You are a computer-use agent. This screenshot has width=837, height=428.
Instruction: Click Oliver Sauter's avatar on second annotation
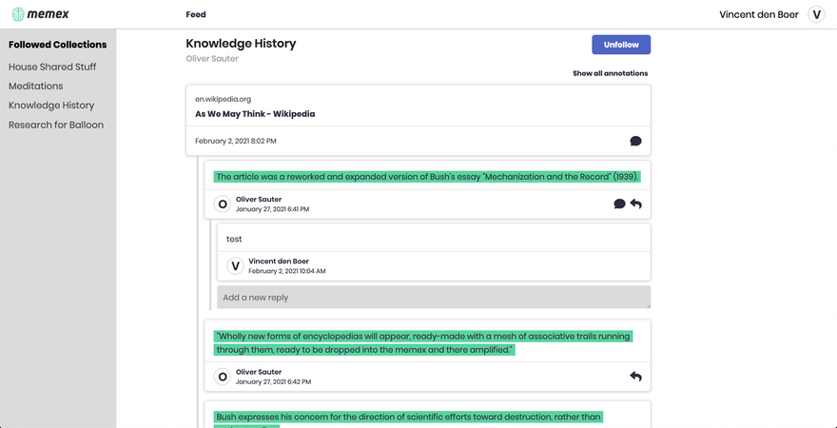click(223, 377)
